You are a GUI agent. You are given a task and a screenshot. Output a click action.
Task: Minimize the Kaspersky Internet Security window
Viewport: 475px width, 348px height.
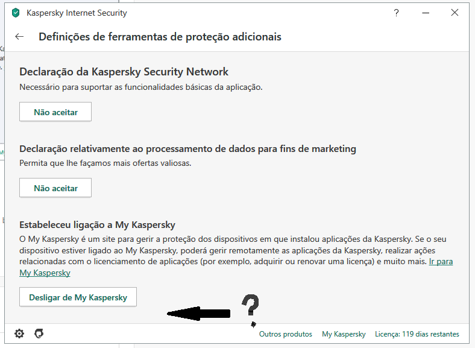coord(425,13)
